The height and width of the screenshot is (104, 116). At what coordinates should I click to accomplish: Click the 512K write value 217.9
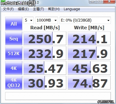click(x=89, y=53)
